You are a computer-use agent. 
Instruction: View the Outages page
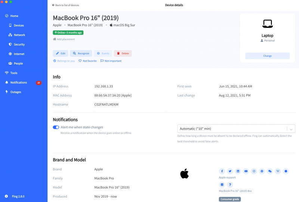16,92
